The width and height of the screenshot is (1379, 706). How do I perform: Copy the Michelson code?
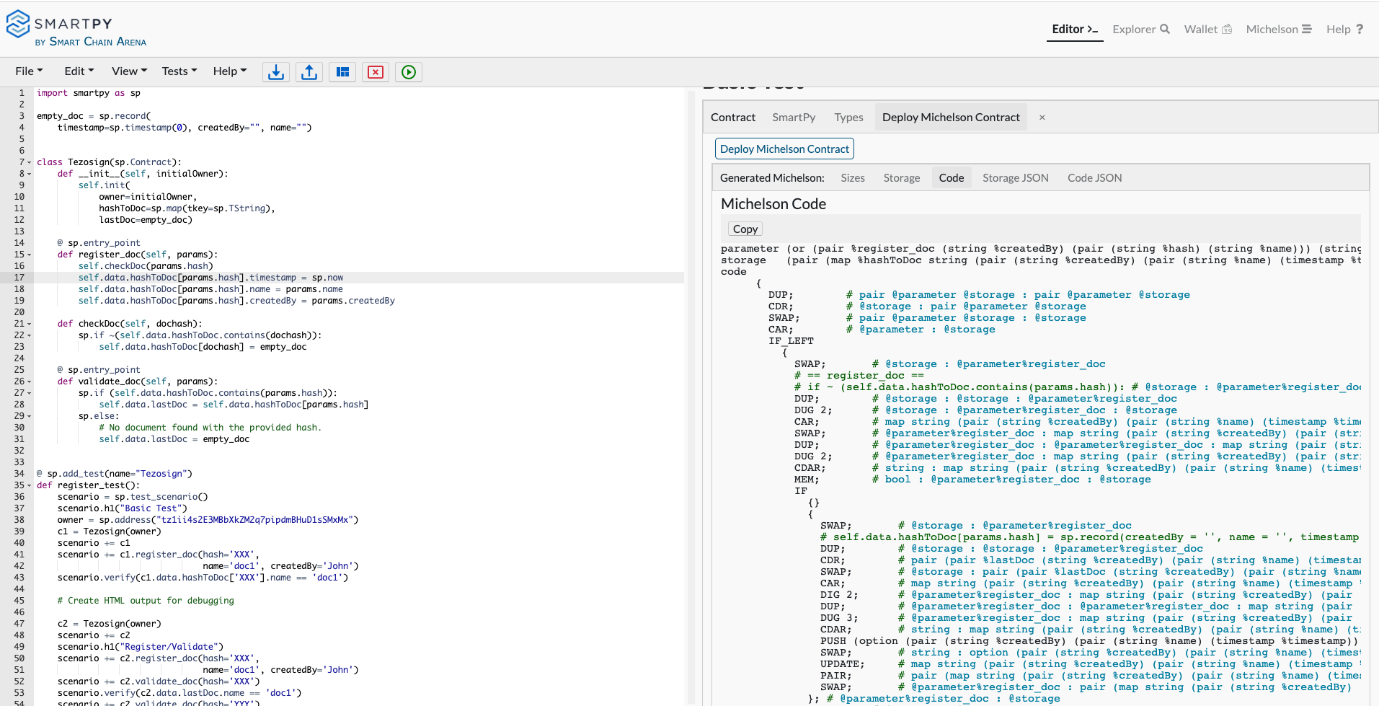point(745,229)
